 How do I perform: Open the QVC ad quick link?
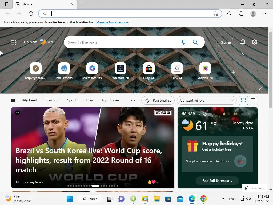(177, 71)
